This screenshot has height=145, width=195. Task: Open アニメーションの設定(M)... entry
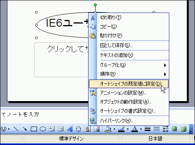tap(129, 93)
